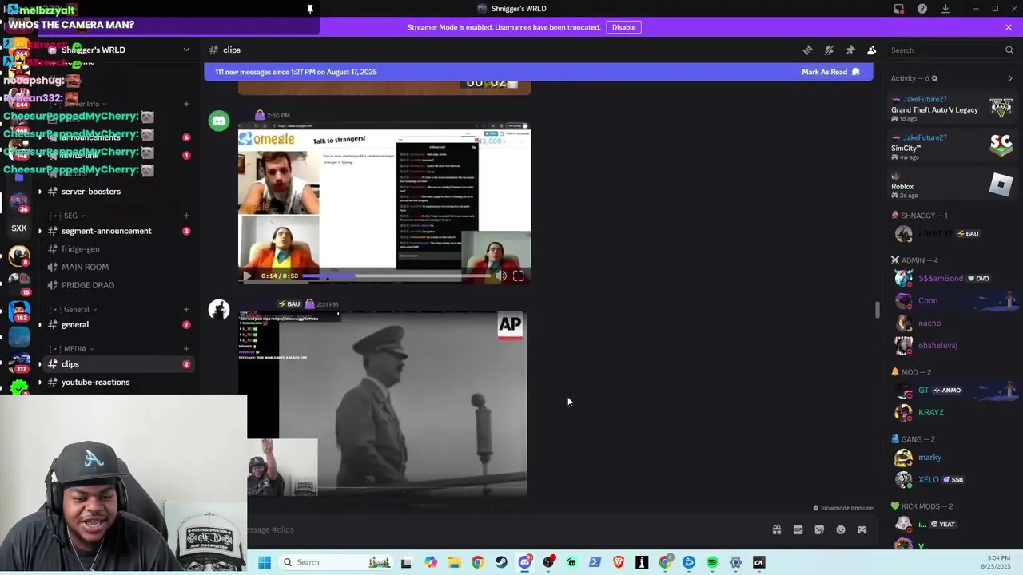Open Brave browser from the taskbar

point(619,562)
